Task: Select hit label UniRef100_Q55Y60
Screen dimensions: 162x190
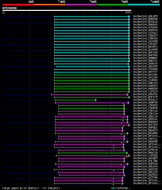Action: point(145,119)
